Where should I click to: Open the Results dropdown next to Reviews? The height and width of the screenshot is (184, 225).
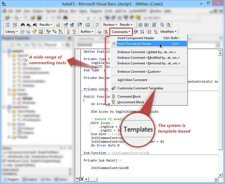126,25
